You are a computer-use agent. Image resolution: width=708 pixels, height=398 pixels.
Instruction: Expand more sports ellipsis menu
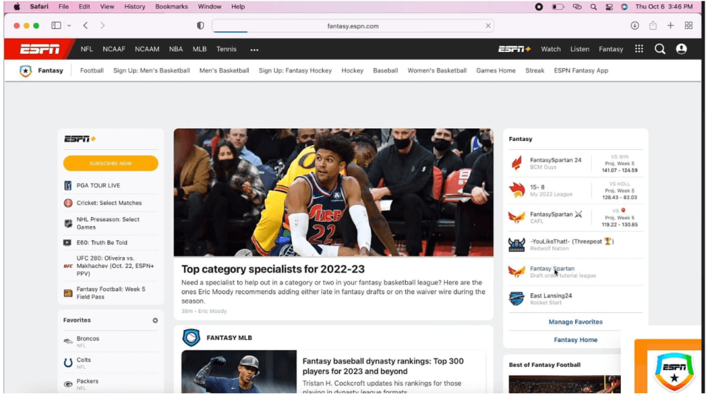coord(254,50)
